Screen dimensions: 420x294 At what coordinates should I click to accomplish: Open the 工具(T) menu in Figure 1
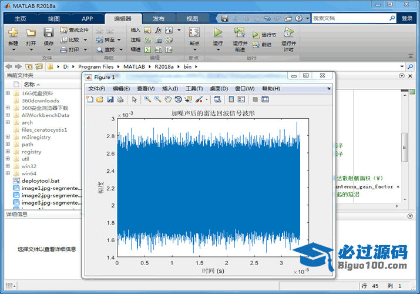pos(194,88)
